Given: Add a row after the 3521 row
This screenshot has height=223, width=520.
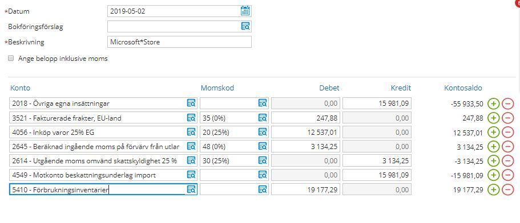Looking at the screenshot, I should coord(494,118).
